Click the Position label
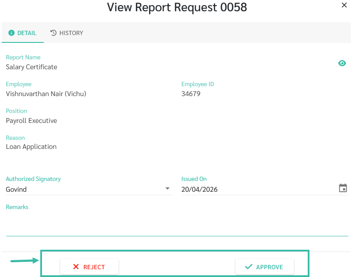The height and width of the screenshot is (277, 351). [16, 111]
